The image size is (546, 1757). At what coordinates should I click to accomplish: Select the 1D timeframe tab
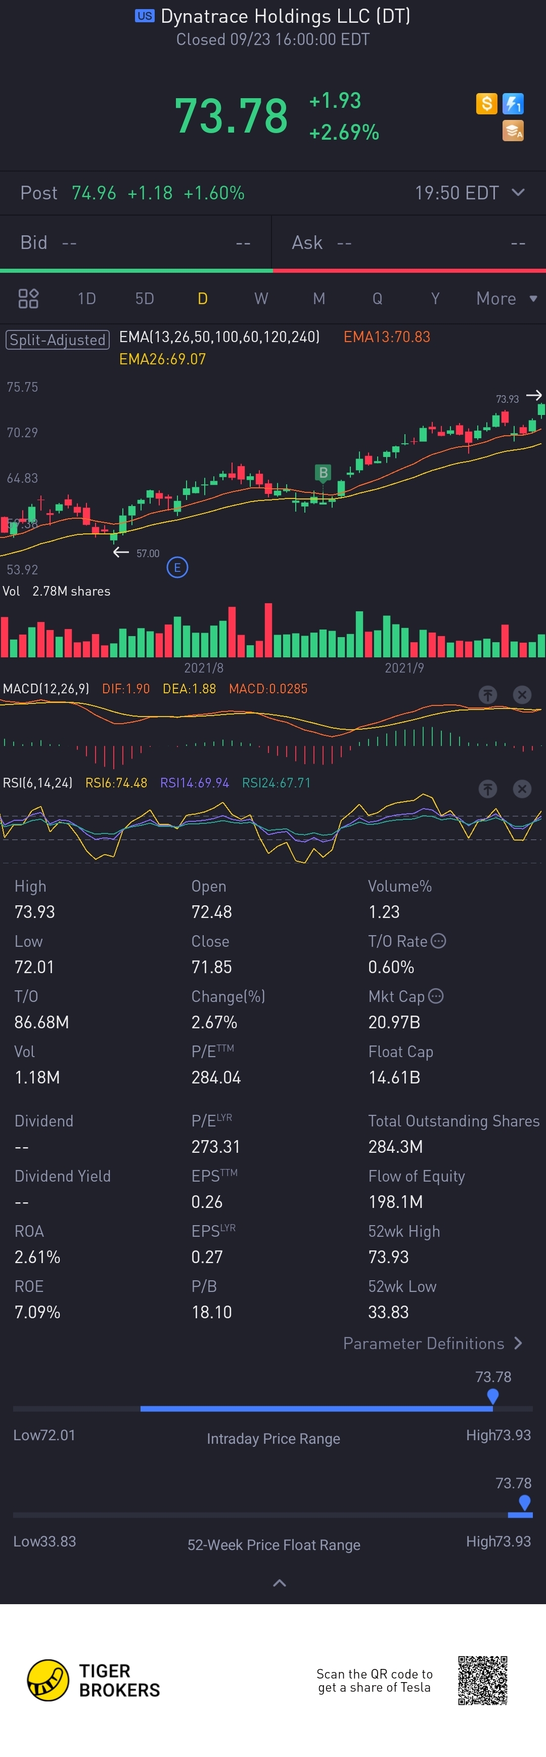pyautogui.click(x=86, y=299)
